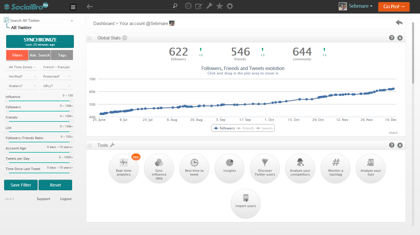This screenshot has height=235, width=420.
Task: Open the Analyze your competitors tool
Action: click(x=300, y=169)
